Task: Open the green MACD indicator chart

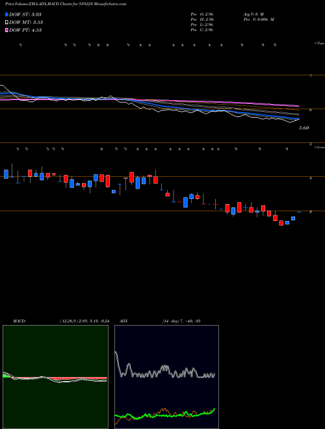Action: [55, 377]
